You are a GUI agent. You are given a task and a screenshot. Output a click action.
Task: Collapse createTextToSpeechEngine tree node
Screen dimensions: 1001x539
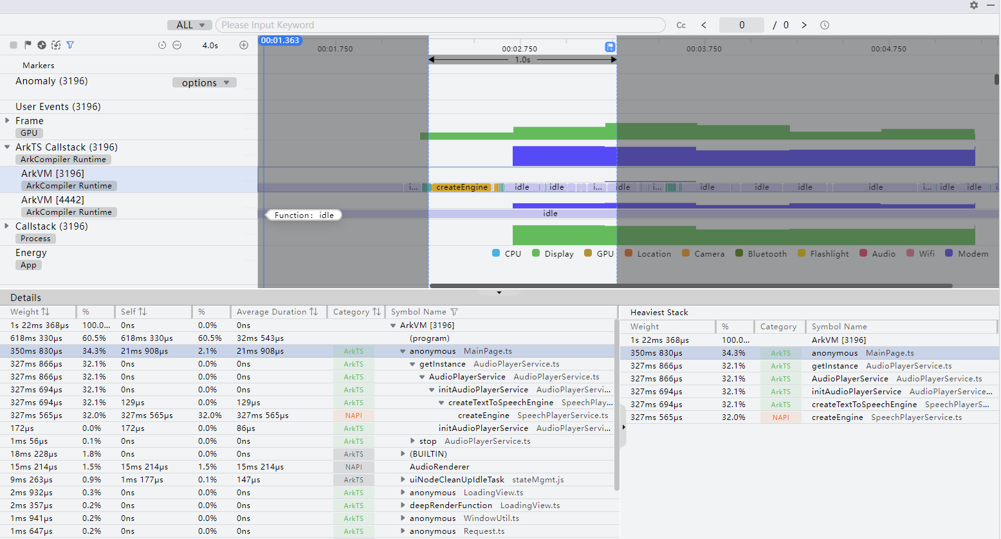coord(441,403)
